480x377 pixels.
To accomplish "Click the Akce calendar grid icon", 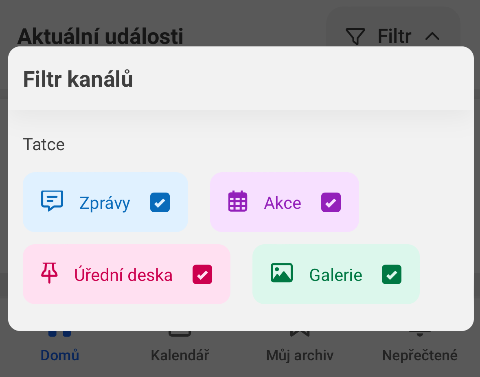I will tap(238, 201).
